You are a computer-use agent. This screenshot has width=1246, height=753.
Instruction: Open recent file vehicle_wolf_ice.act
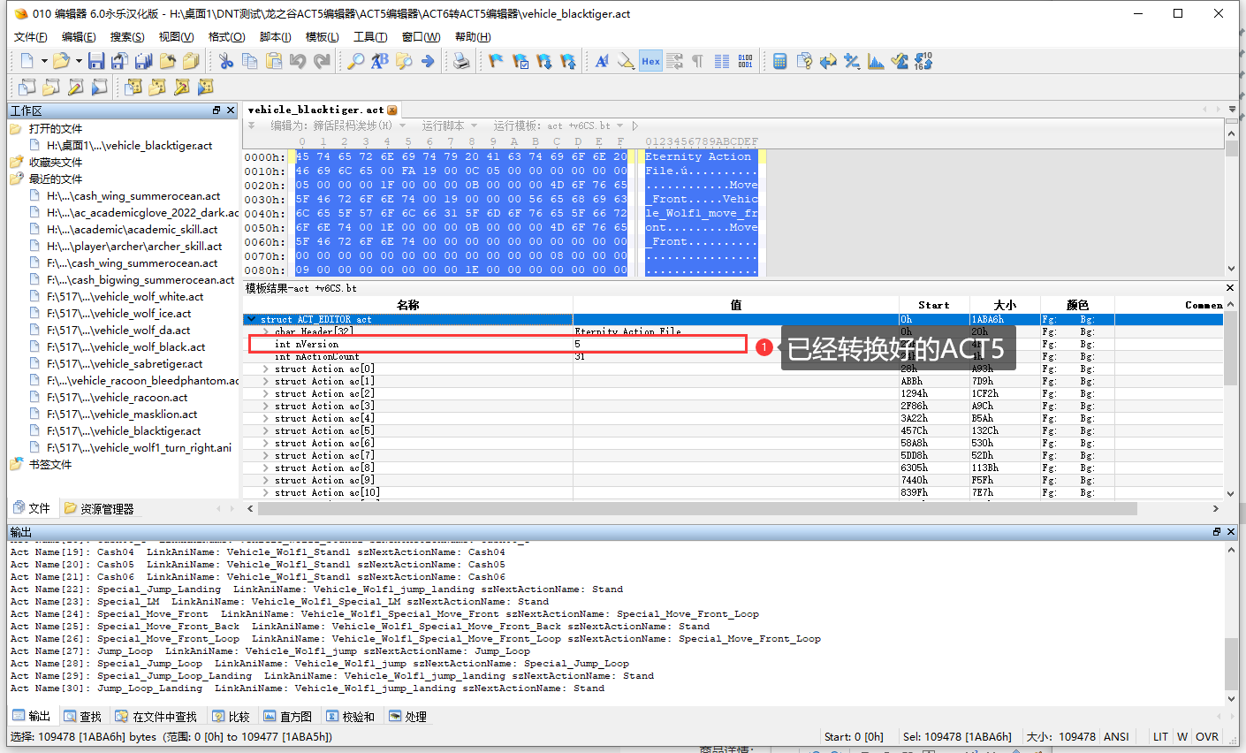(x=118, y=314)
